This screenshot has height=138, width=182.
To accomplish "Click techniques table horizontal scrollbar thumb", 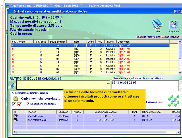I will (91, 132).
